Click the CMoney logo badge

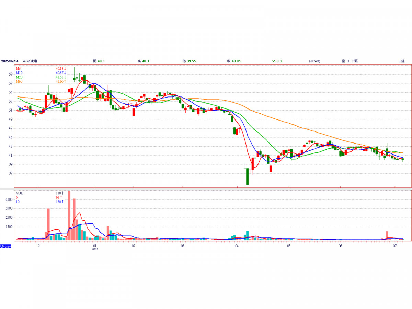click(5, 247)
